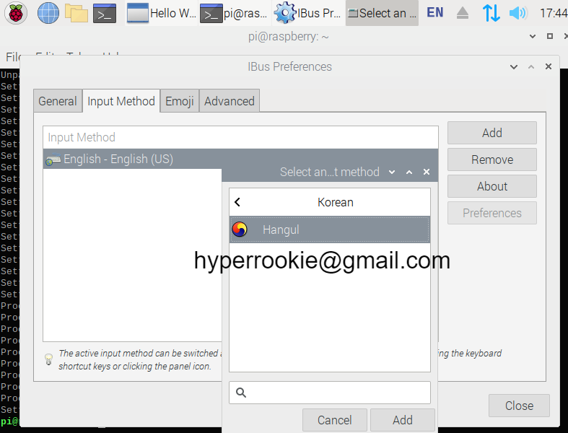Switch to the pi@ras... terminal taskbar window
Viewport: 568px width, 433px height.
click(x=235, y=13)
